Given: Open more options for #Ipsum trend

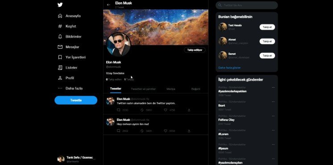Looking at the screenshot, I should click(x=273, y=144).
